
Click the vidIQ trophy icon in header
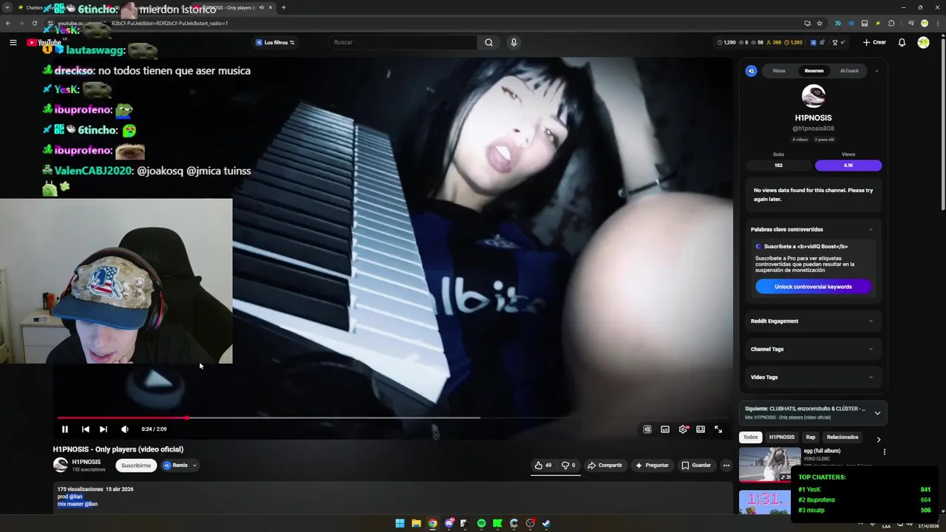coord(834,42)
